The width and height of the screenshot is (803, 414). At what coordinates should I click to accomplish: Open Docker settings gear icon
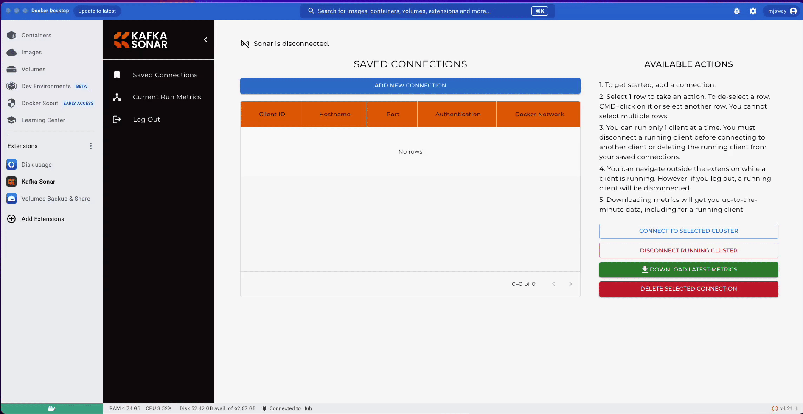pos(753,11)
